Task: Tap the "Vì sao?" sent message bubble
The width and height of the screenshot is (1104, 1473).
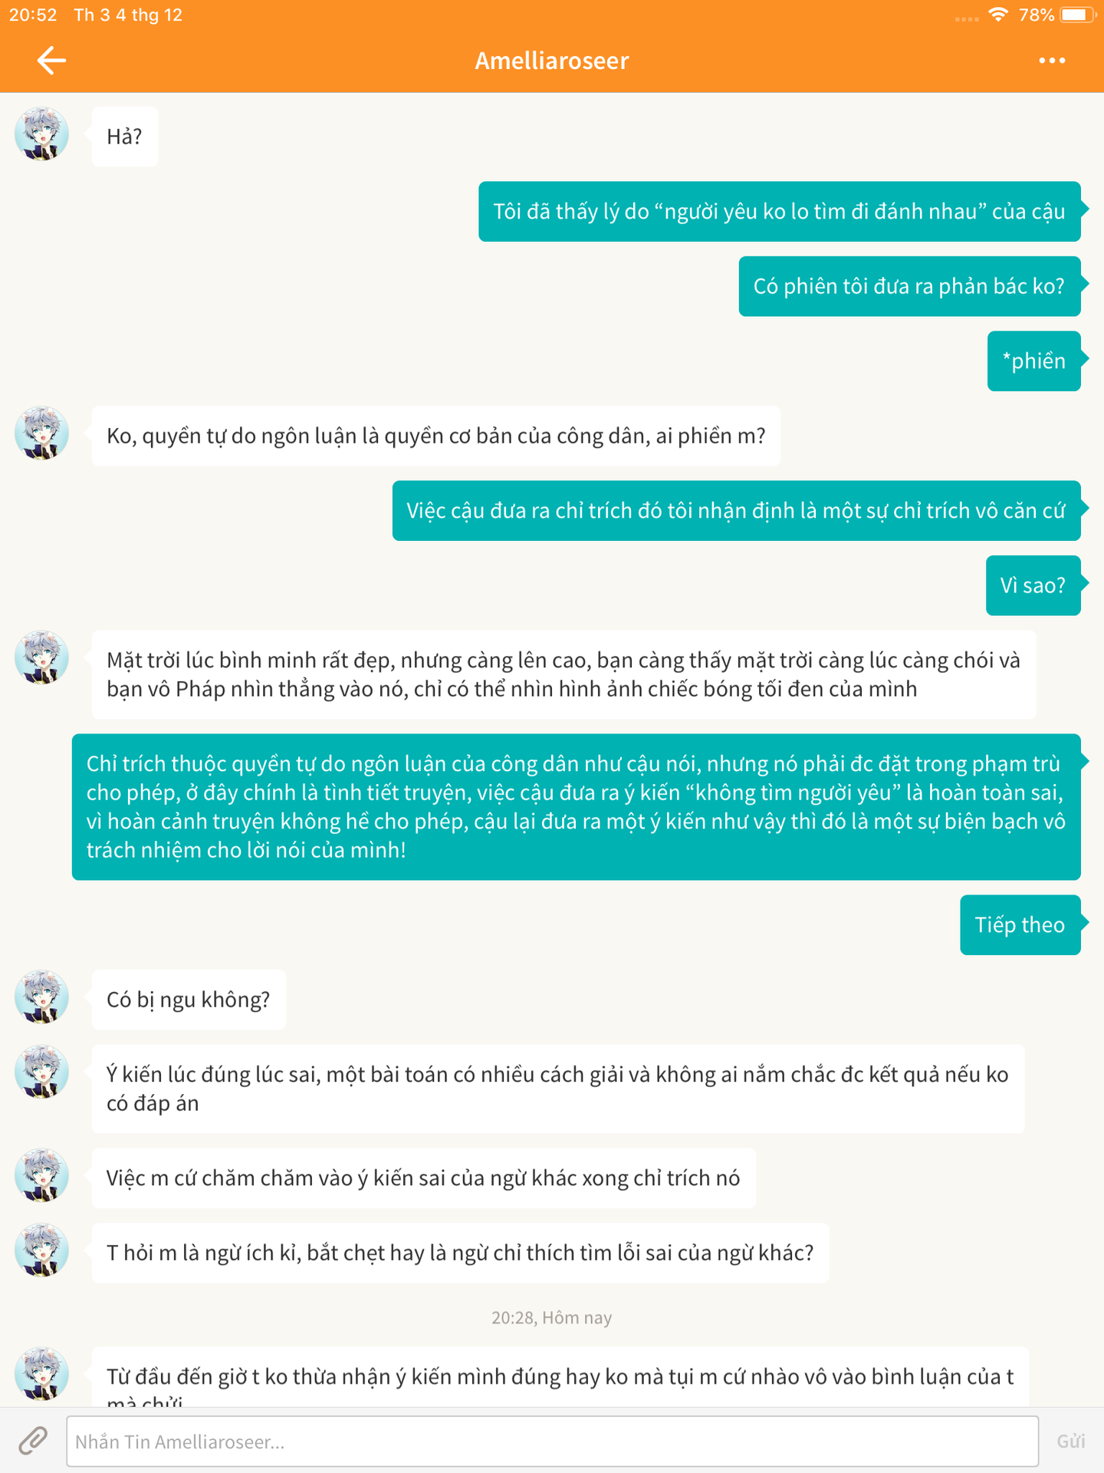Action: tap(1033, 585)
